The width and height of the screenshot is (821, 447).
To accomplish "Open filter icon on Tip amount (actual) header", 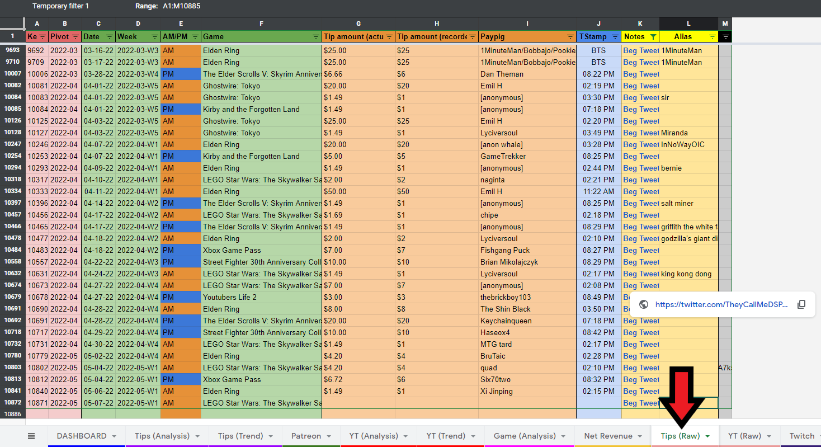I will [389, 36].
